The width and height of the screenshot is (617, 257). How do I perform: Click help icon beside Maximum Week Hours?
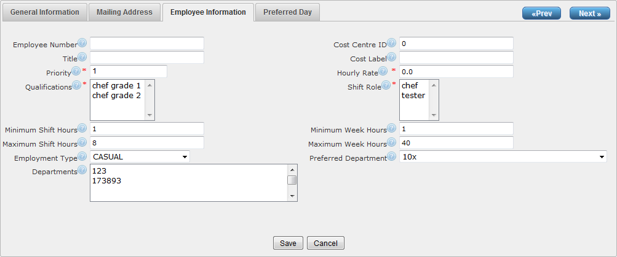[391, 143]
